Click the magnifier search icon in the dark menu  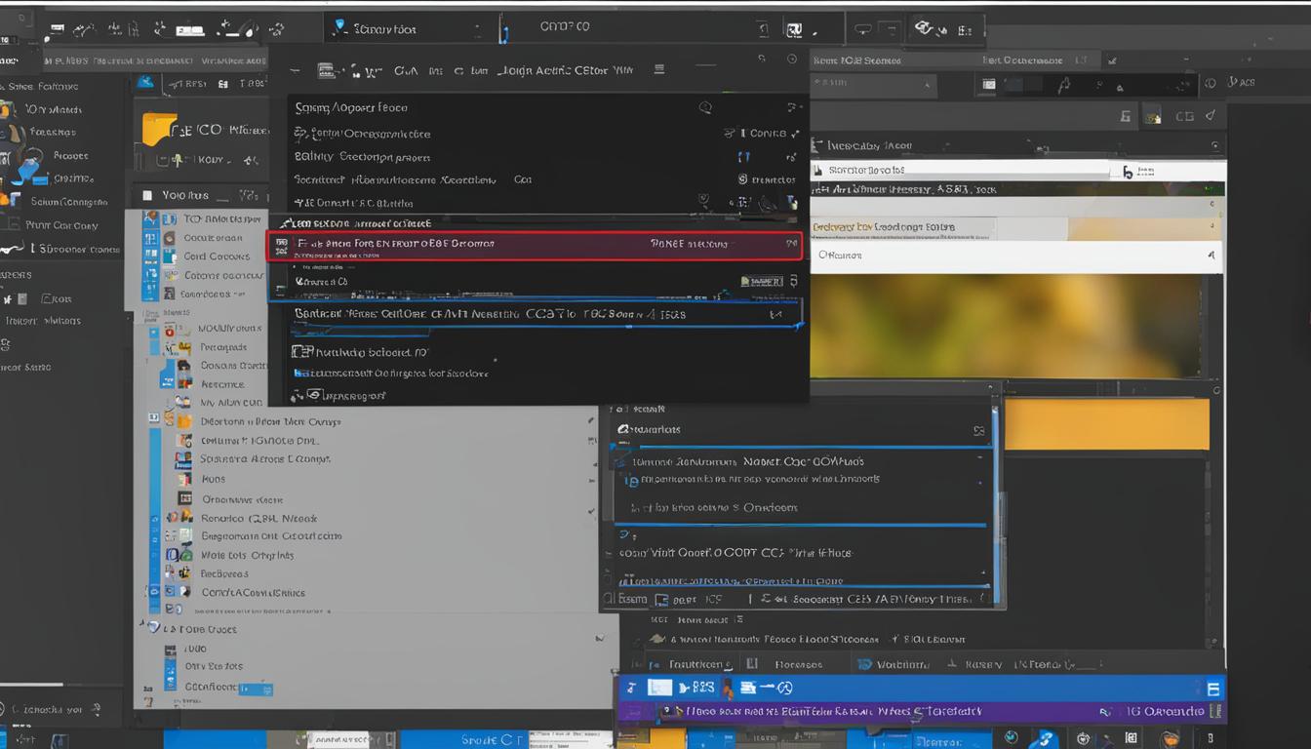[705, 108]
